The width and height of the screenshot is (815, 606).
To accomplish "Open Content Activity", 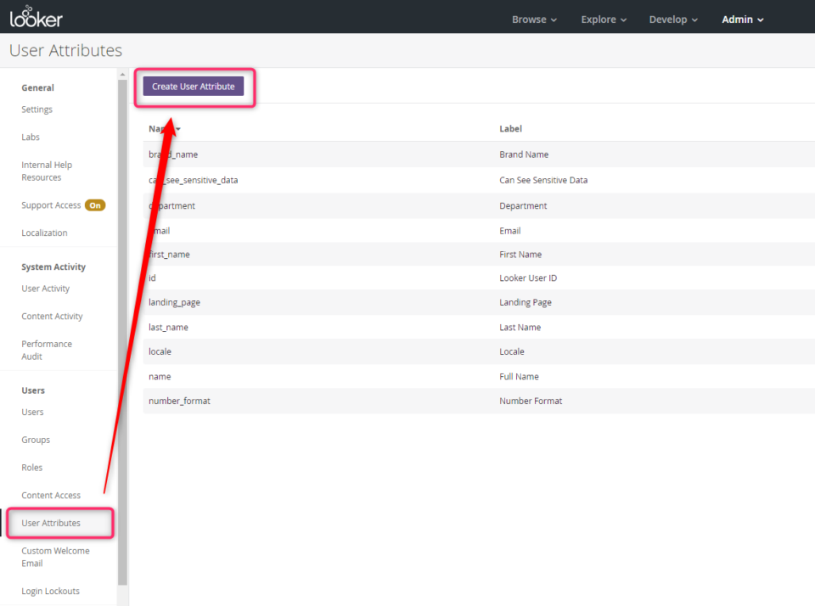I will (50, 316).
